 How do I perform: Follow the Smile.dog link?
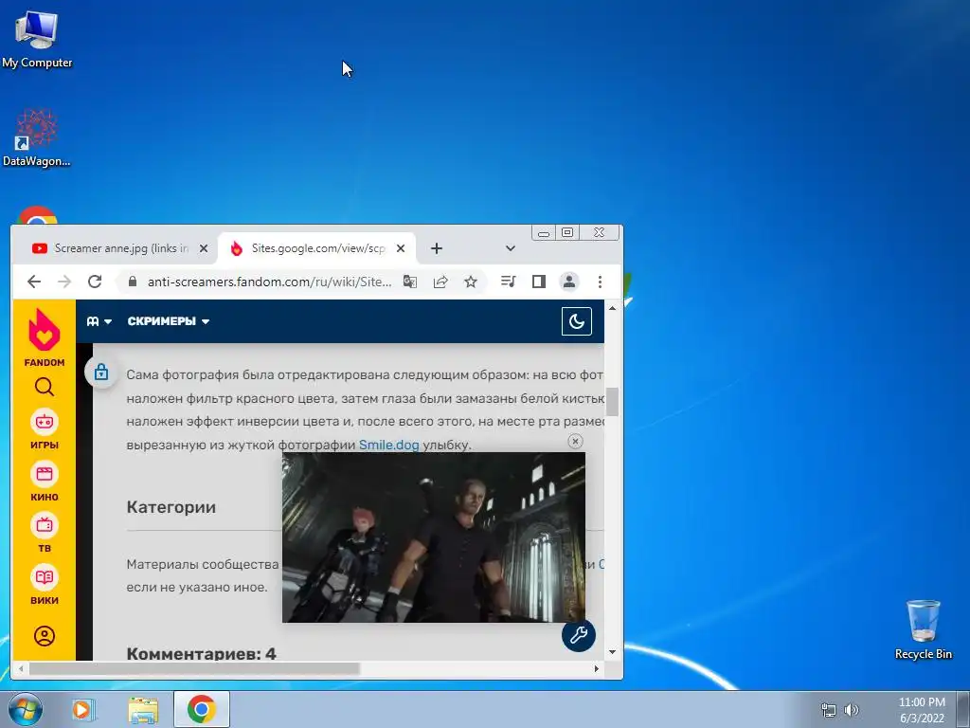[389, 445]
